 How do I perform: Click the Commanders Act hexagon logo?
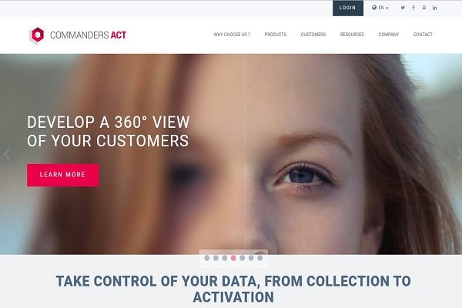pos(37,35)
